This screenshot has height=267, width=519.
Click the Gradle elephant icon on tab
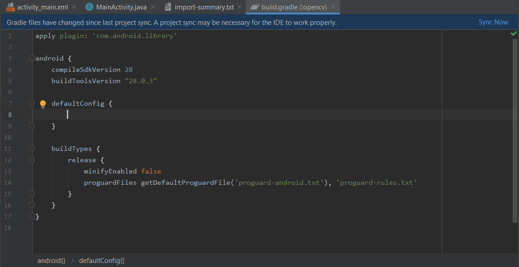click(254, 7)
